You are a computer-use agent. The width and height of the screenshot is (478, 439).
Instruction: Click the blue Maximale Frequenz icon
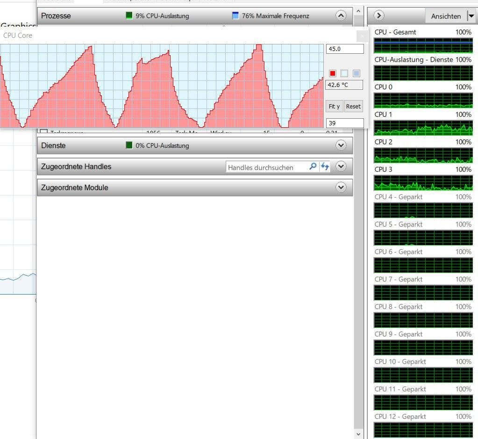click(235, 15)
